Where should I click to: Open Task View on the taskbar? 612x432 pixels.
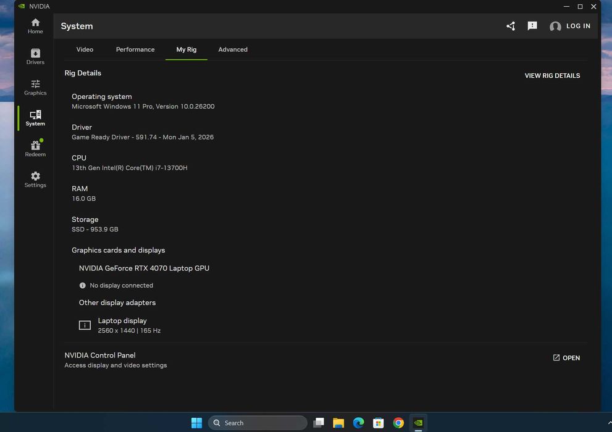(x=319, y=423)
